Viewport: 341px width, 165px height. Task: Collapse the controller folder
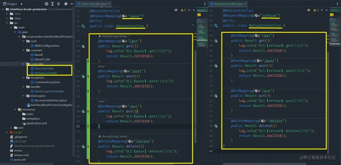[23, 64]
